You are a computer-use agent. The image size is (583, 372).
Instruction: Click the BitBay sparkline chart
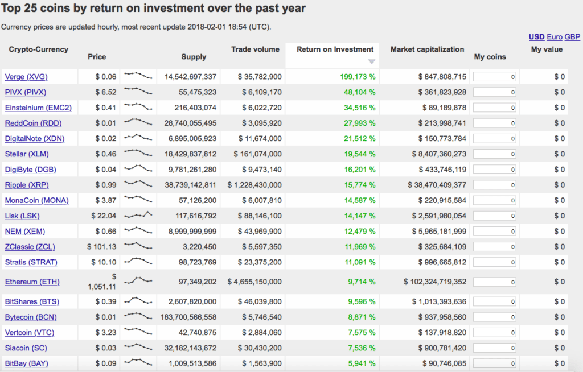point(137,363)
